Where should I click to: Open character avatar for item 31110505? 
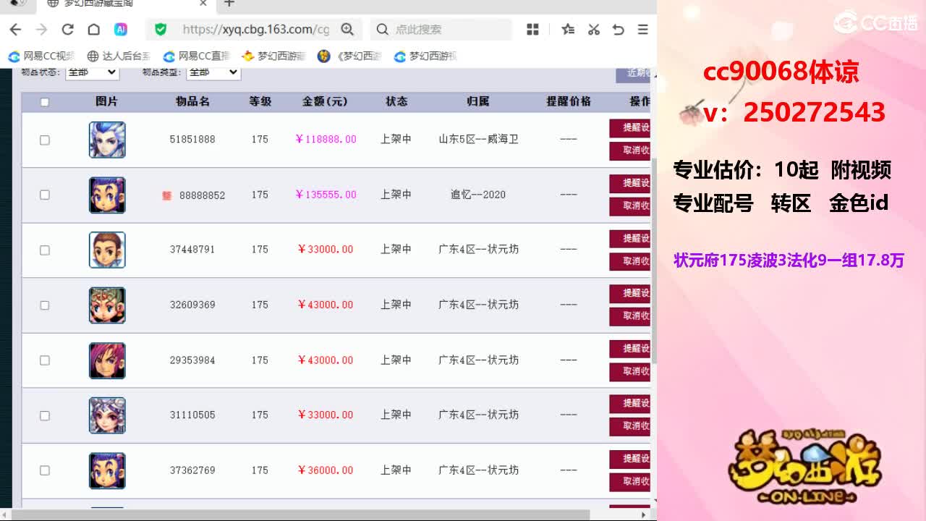click(x=107, y=415)
